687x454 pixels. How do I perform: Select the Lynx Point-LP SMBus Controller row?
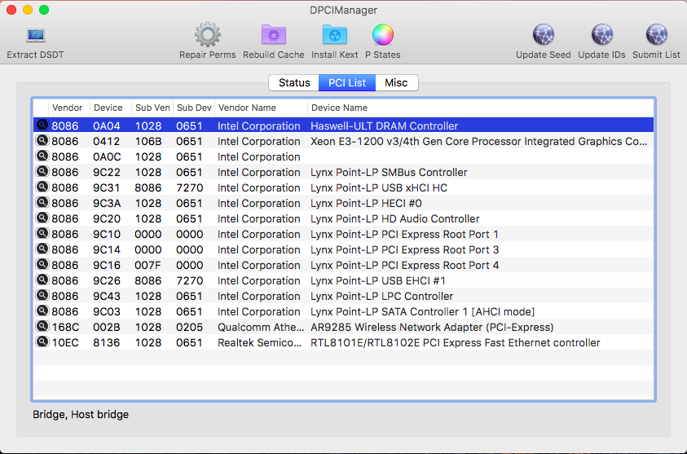pyautogui.click(x=389, y=172)
